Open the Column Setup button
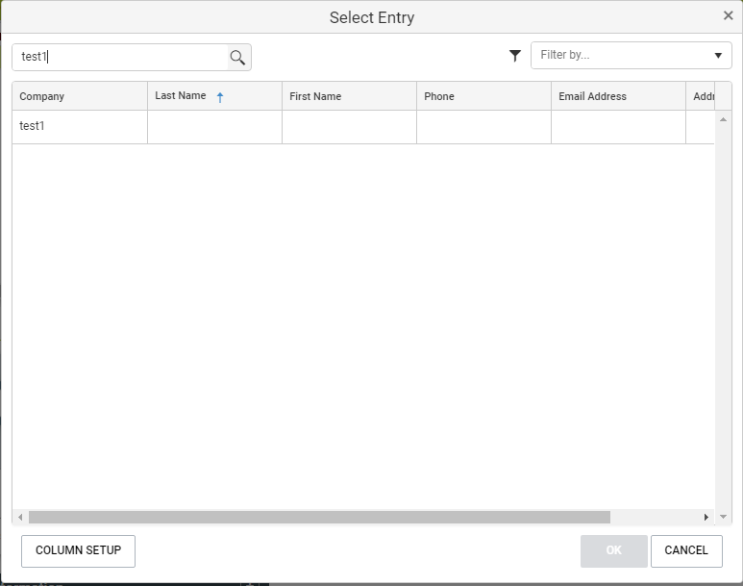 pyautogui.click(x=78, y=550)
